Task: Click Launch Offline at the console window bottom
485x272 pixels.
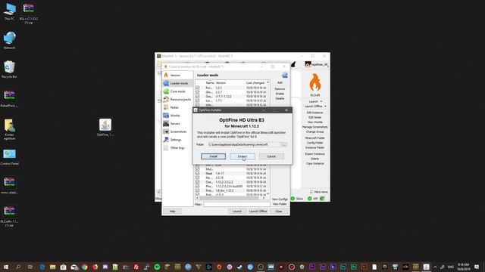Action: [258, 212]
